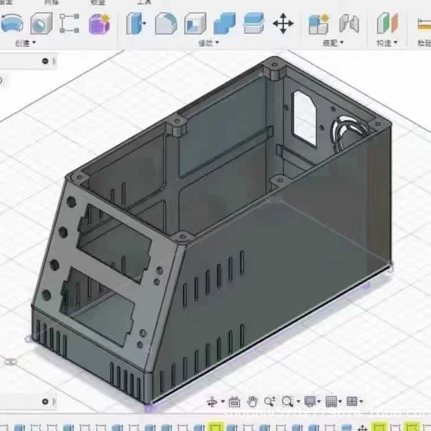Click the Combine bodies tool icon

pyautogui.click(x=224, y=24)
